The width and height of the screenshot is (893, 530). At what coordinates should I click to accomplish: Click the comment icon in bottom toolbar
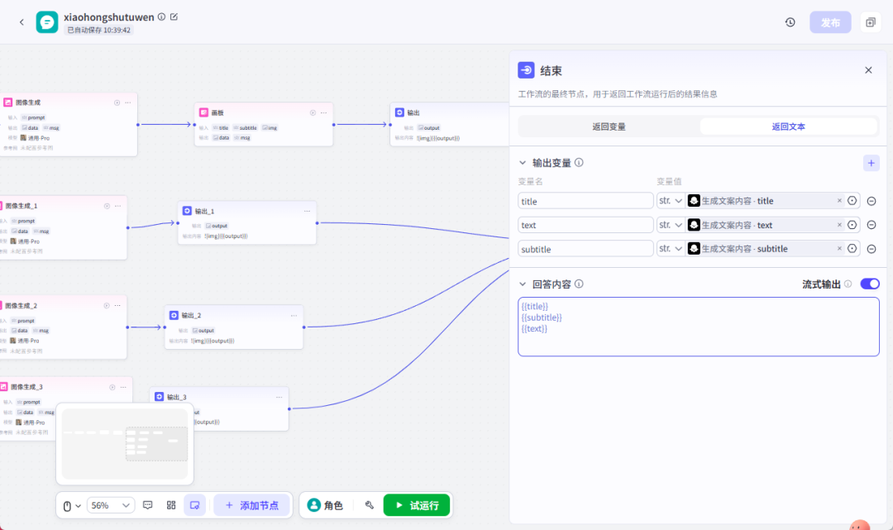148,505
